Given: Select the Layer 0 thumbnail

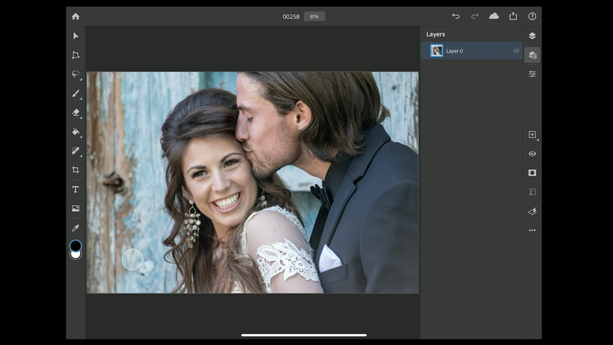Looking at the screenshot, I should tap(437, 51).
